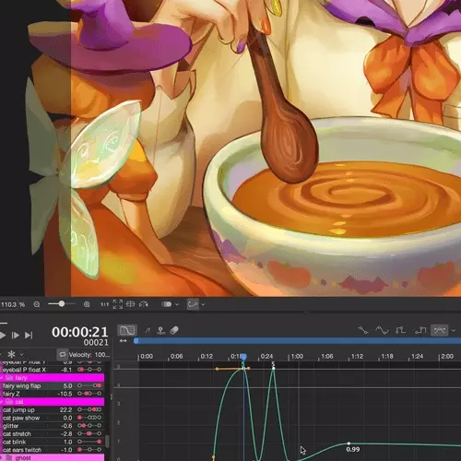Click the skip to end button
The height and width of the screenshot is (461, 461).
pos(29,335)
